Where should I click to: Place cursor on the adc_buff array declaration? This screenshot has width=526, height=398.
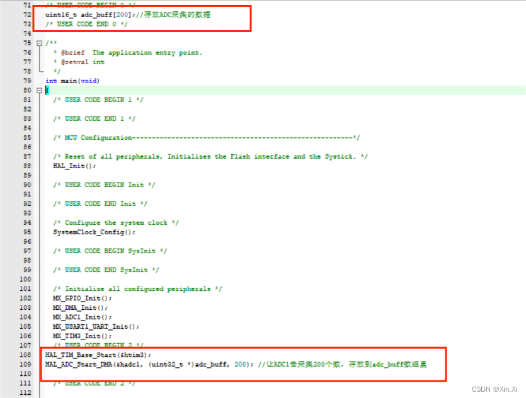88,14
